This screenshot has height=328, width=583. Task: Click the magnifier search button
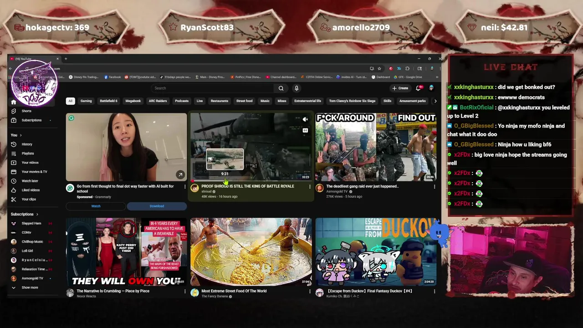[281, 88]
